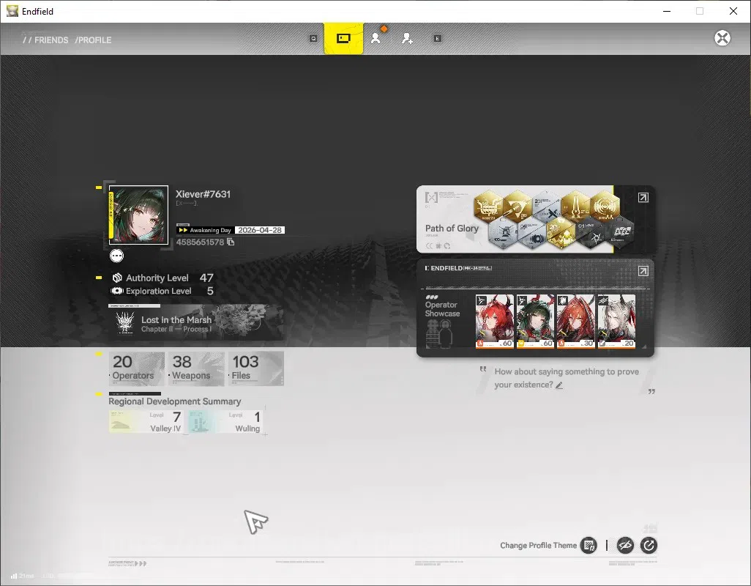Click the Endfield app icon in title bar
The height and width of the screenshot is (586, 751).
tap(12, 11)
